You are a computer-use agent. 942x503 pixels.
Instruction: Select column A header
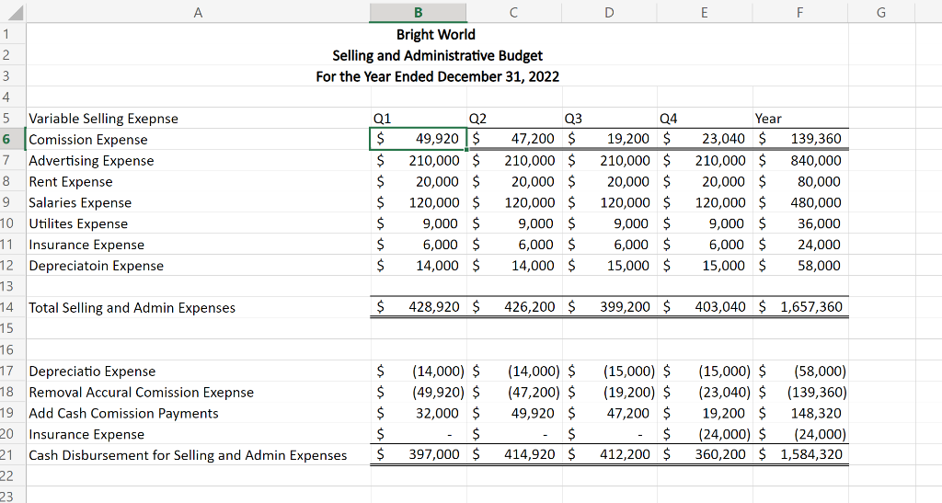tap(199, 12)
